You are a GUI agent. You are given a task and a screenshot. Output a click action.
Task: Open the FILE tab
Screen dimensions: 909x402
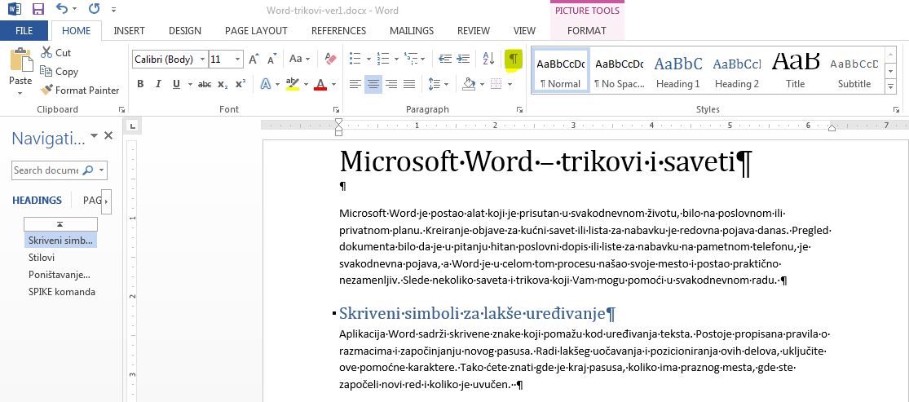tap(24, 31)
